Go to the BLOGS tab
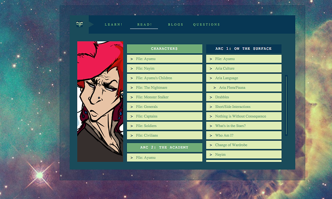332x199 pixels. (x=176, y=24)
